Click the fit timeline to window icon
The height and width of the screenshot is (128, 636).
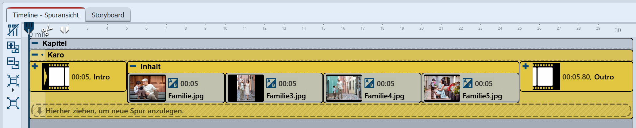coord(13,103)
